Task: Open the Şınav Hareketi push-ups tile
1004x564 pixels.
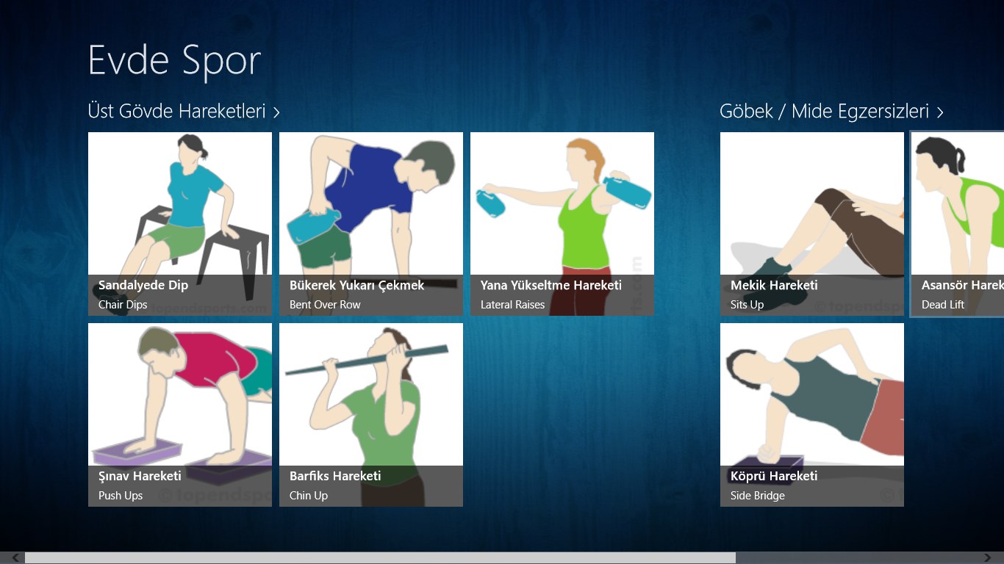Action: (x=180, y=415)
